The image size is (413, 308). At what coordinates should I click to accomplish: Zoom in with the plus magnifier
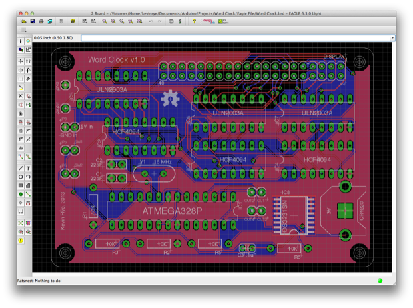click(x=113, y=21)
